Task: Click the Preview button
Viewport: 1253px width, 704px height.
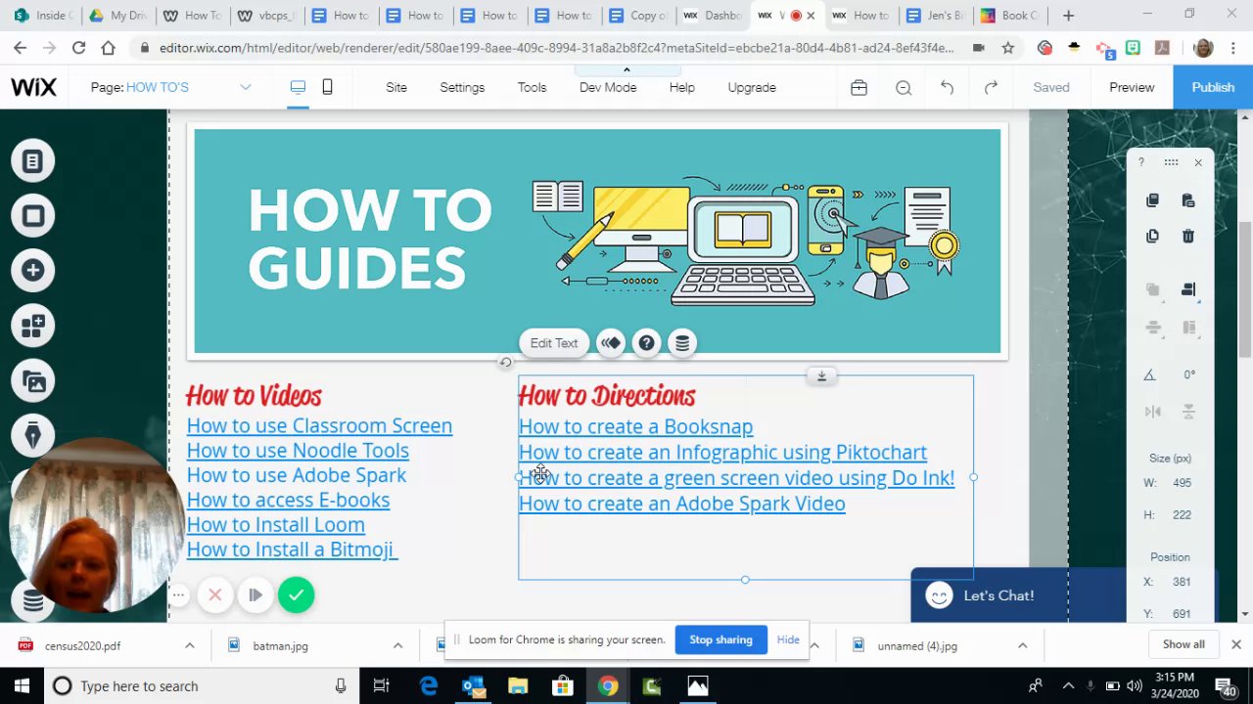Action: (1132, 87)
